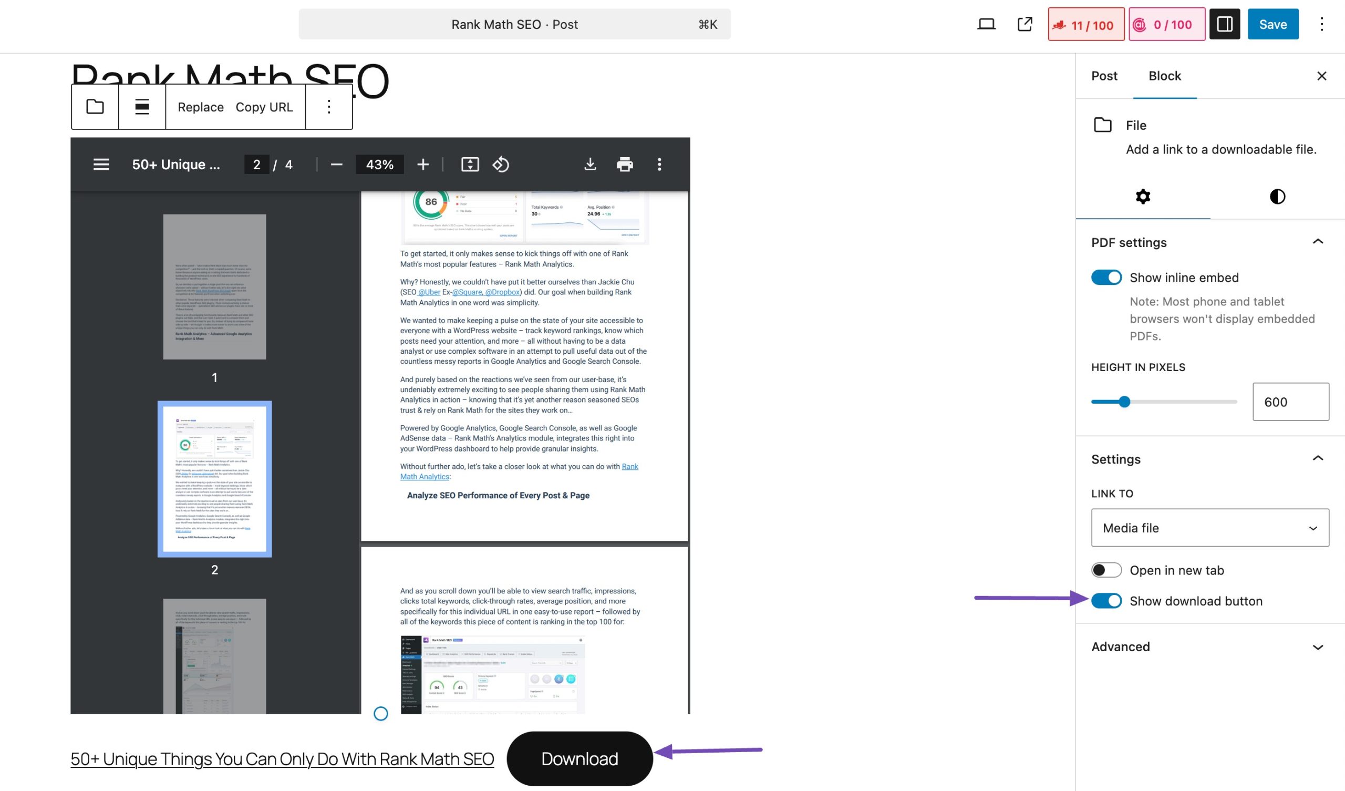Switch to the Block tab in sidebar
Screen dimensions: 1345x791
coord(1165,75)
